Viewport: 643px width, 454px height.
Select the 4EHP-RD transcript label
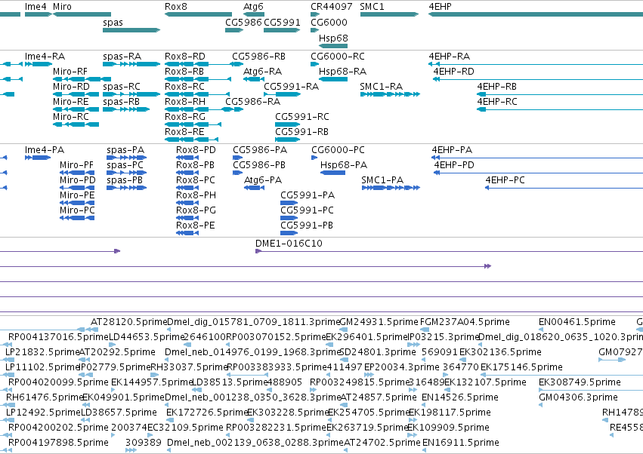click(454, 71)
